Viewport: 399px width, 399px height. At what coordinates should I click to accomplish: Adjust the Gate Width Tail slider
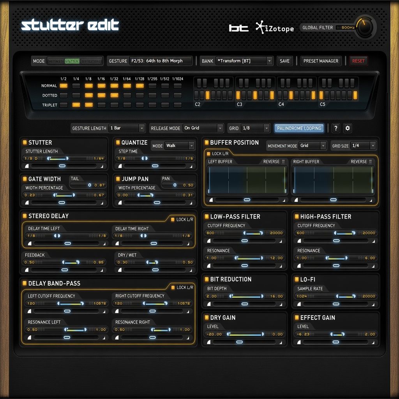tap(90, 185)
